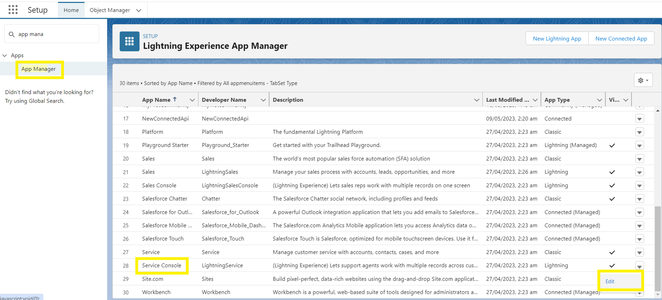
Task: Open the Description column header dropdown
Action: click(x=476, y=100)
